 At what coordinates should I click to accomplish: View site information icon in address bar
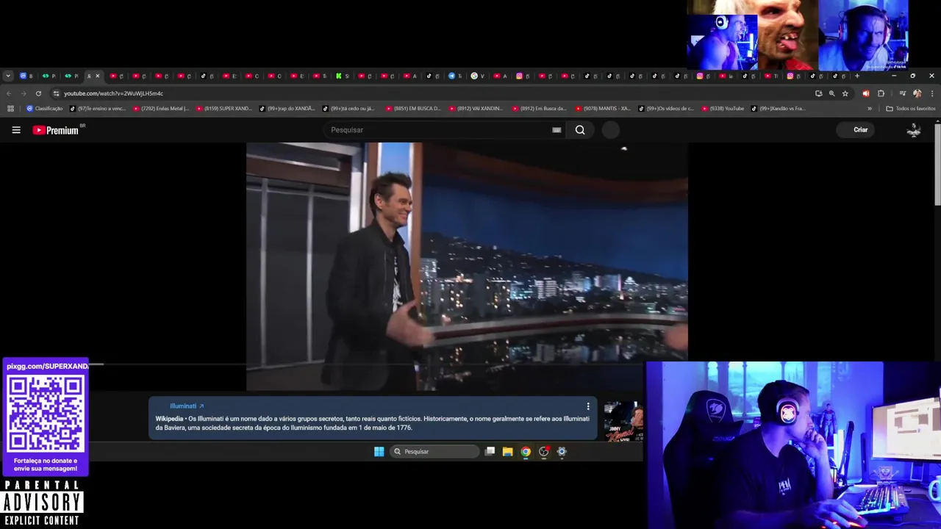click(56, 93)
